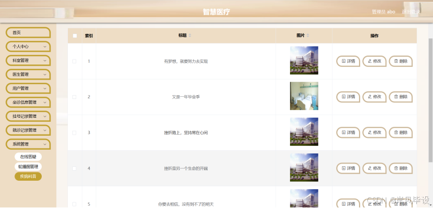This screenshot has height=208, width=433.
Task: Expand the 用户管理 sidebar menu
Action: click(28, 88)
